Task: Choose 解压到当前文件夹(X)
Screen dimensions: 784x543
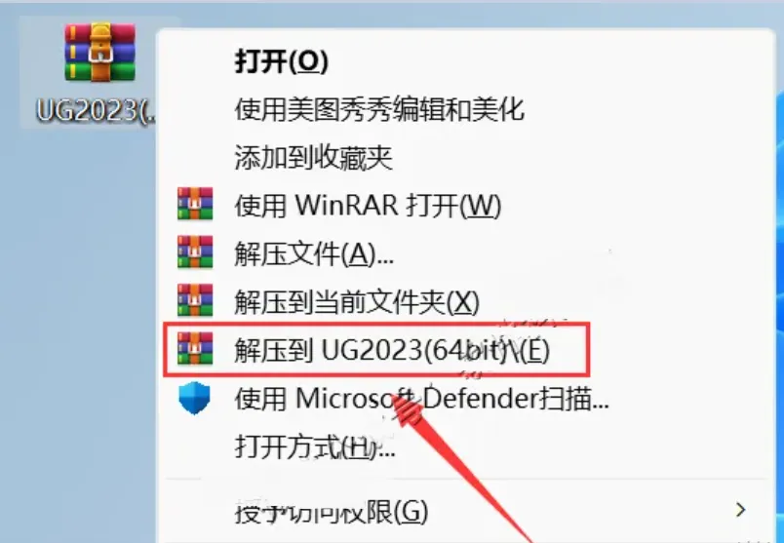Action: (x=357, y=302)
